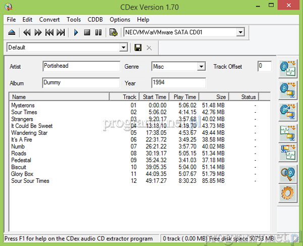303x246 pixels.
Task: Click Convert WAV to compressed audio icon
Action: point(287,133)
